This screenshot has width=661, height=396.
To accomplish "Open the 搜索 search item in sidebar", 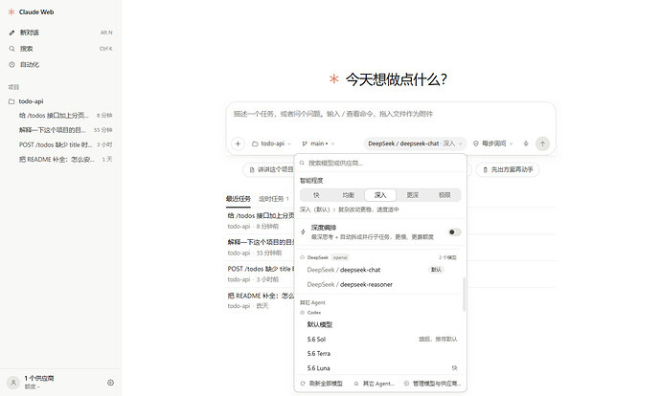I will coord(60,49).
